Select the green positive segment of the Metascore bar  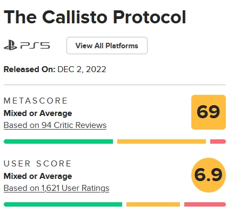coord(58,142)
